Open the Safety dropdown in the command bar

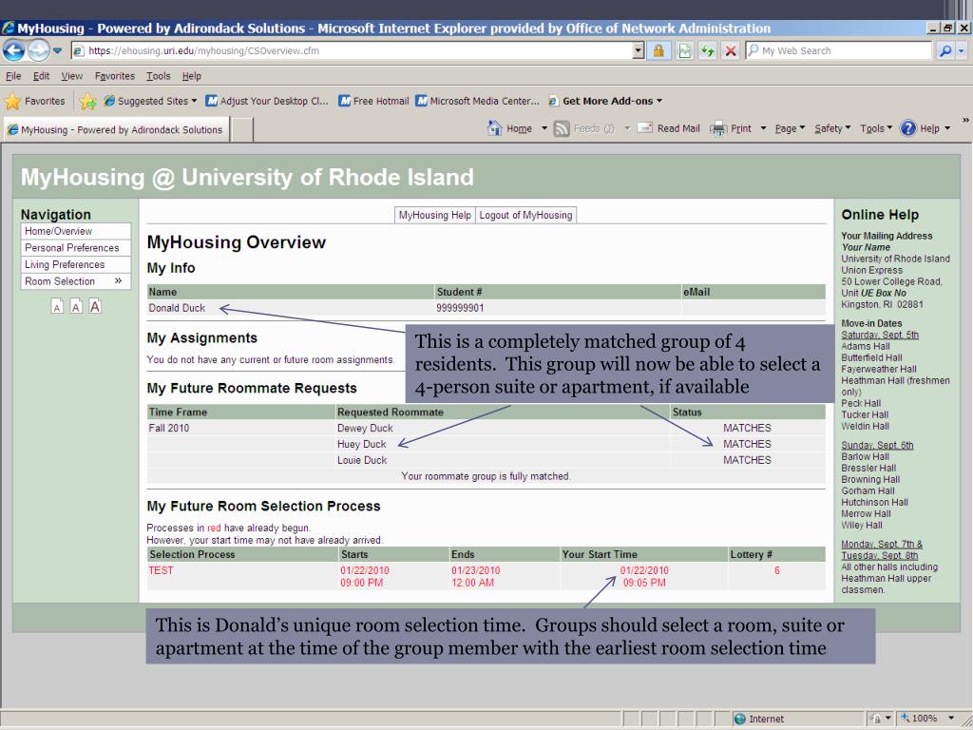(832, 128)
